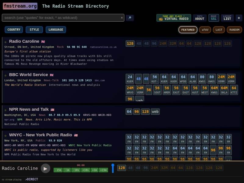Choose BBC 64 WFDD stream
Image resolution: width=244 pixels, height=183 pixels.
click(x=183, y=79)
